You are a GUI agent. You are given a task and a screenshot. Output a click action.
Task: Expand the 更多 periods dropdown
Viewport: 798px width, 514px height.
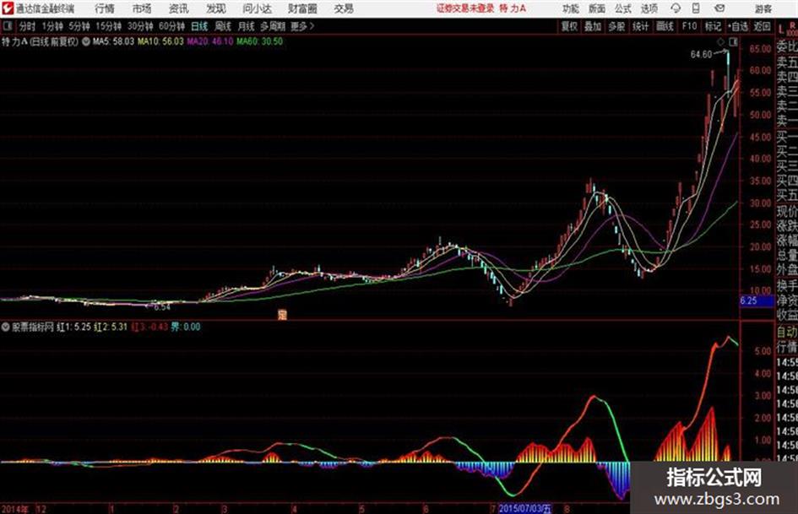coord(302,26)
